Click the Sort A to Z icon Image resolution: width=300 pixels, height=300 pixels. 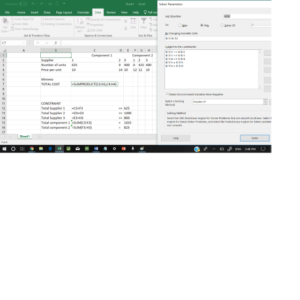(x=126, y=21)
